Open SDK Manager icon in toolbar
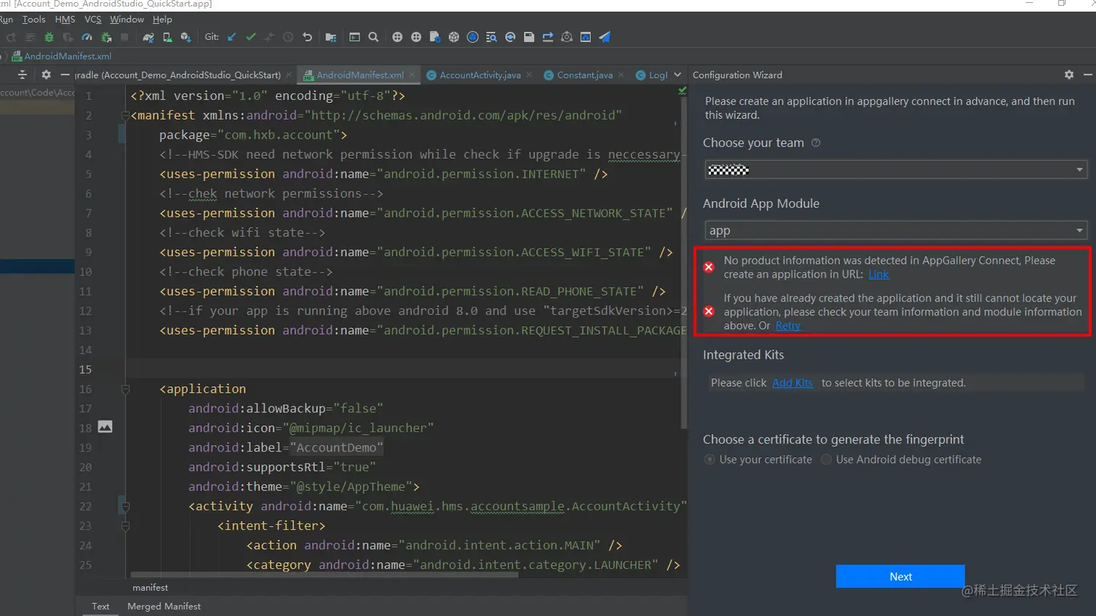 click(186, 37)
